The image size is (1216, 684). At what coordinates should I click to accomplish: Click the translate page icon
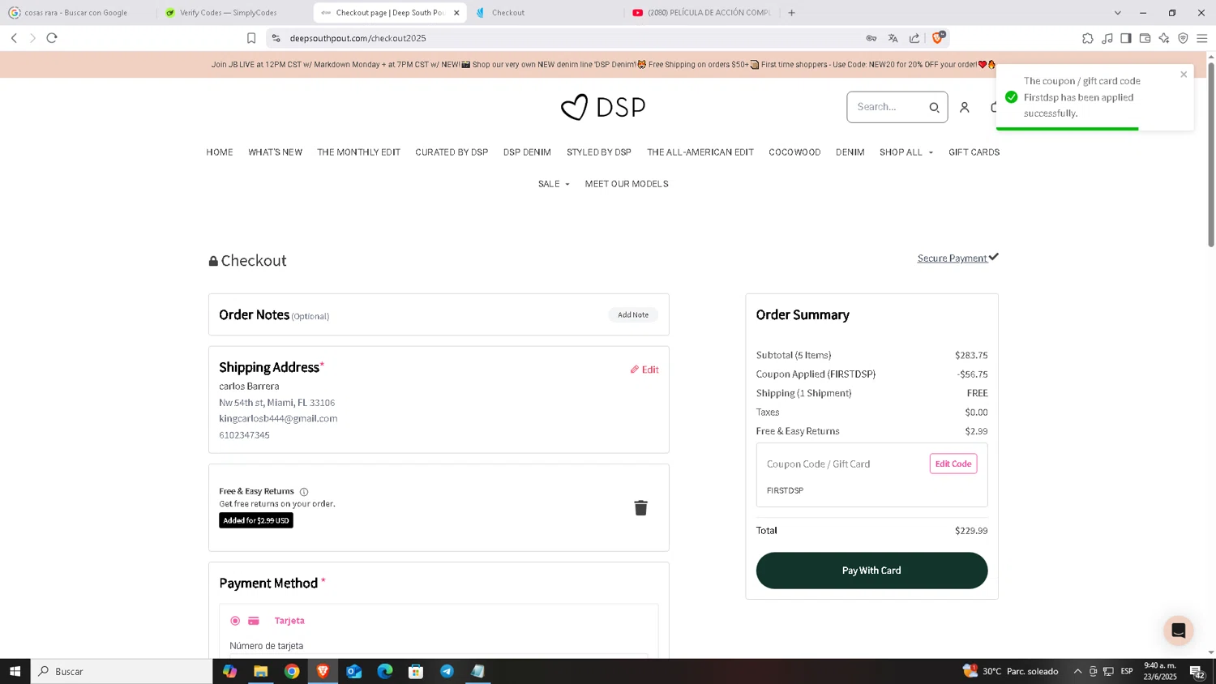(893, 38)
